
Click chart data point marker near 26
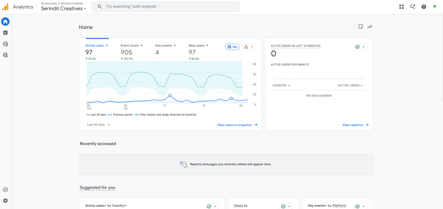(x=231, y=98)
